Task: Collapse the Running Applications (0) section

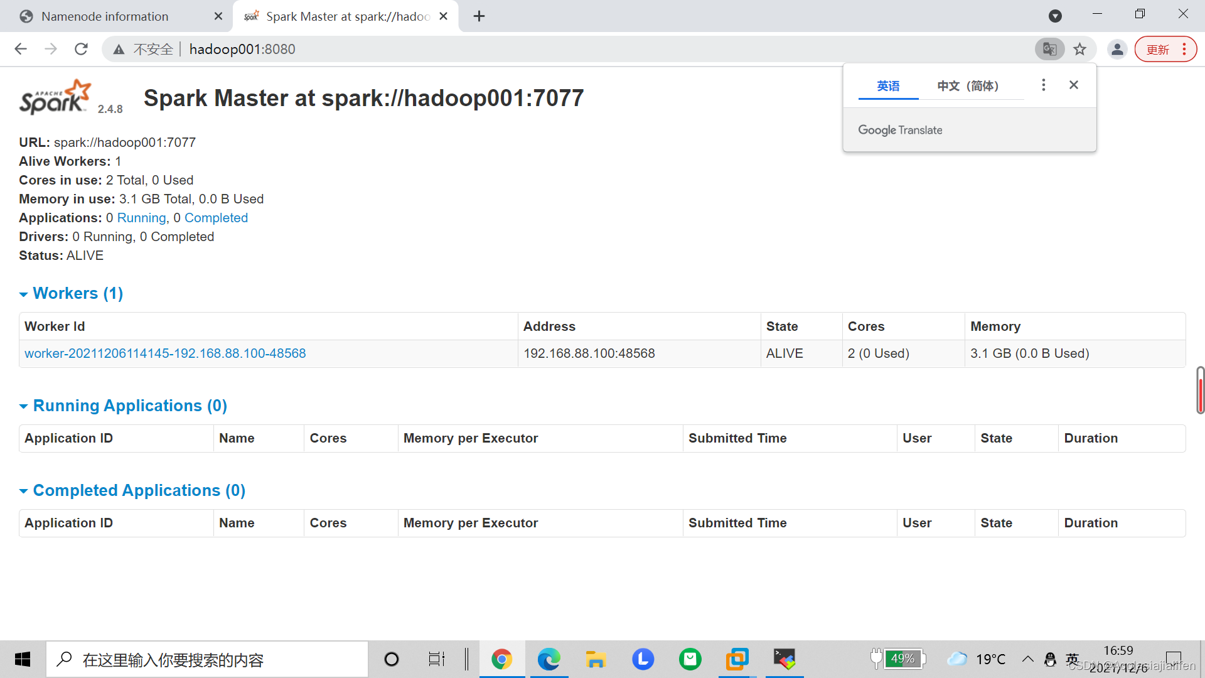Action: tap(123, 406)
